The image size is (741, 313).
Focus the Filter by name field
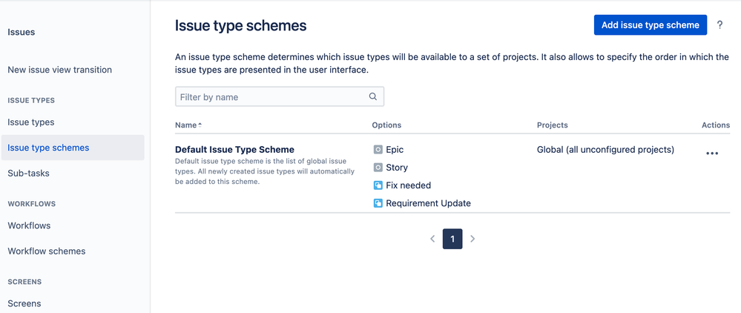pyautogui.click(x=280, y=96)
